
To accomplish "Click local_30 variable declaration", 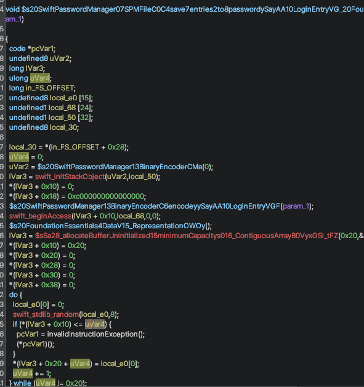I will pos(63,127).
